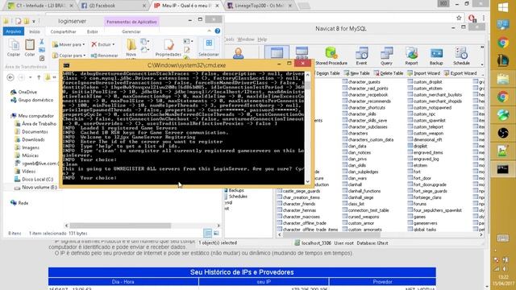Open Copiar para dropdown in Explorer
The image size is (516, 290).
coord(69,56)
